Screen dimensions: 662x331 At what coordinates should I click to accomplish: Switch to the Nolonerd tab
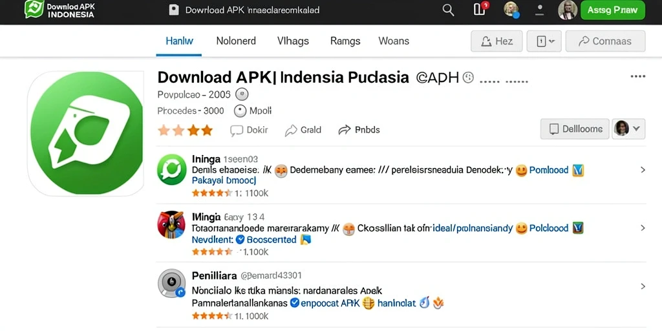[x=236, y=41]
